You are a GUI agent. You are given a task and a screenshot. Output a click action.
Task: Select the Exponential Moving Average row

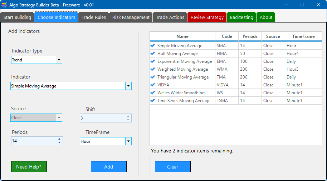coord(184,61)
